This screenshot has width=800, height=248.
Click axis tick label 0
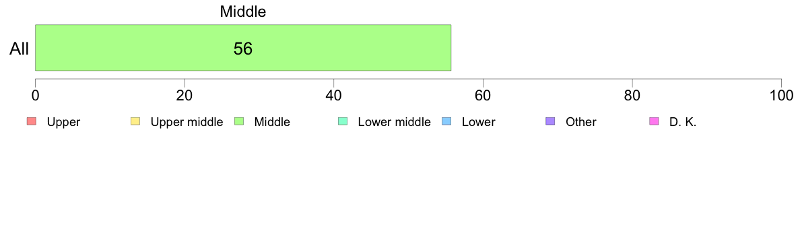[x=35, y=96]
